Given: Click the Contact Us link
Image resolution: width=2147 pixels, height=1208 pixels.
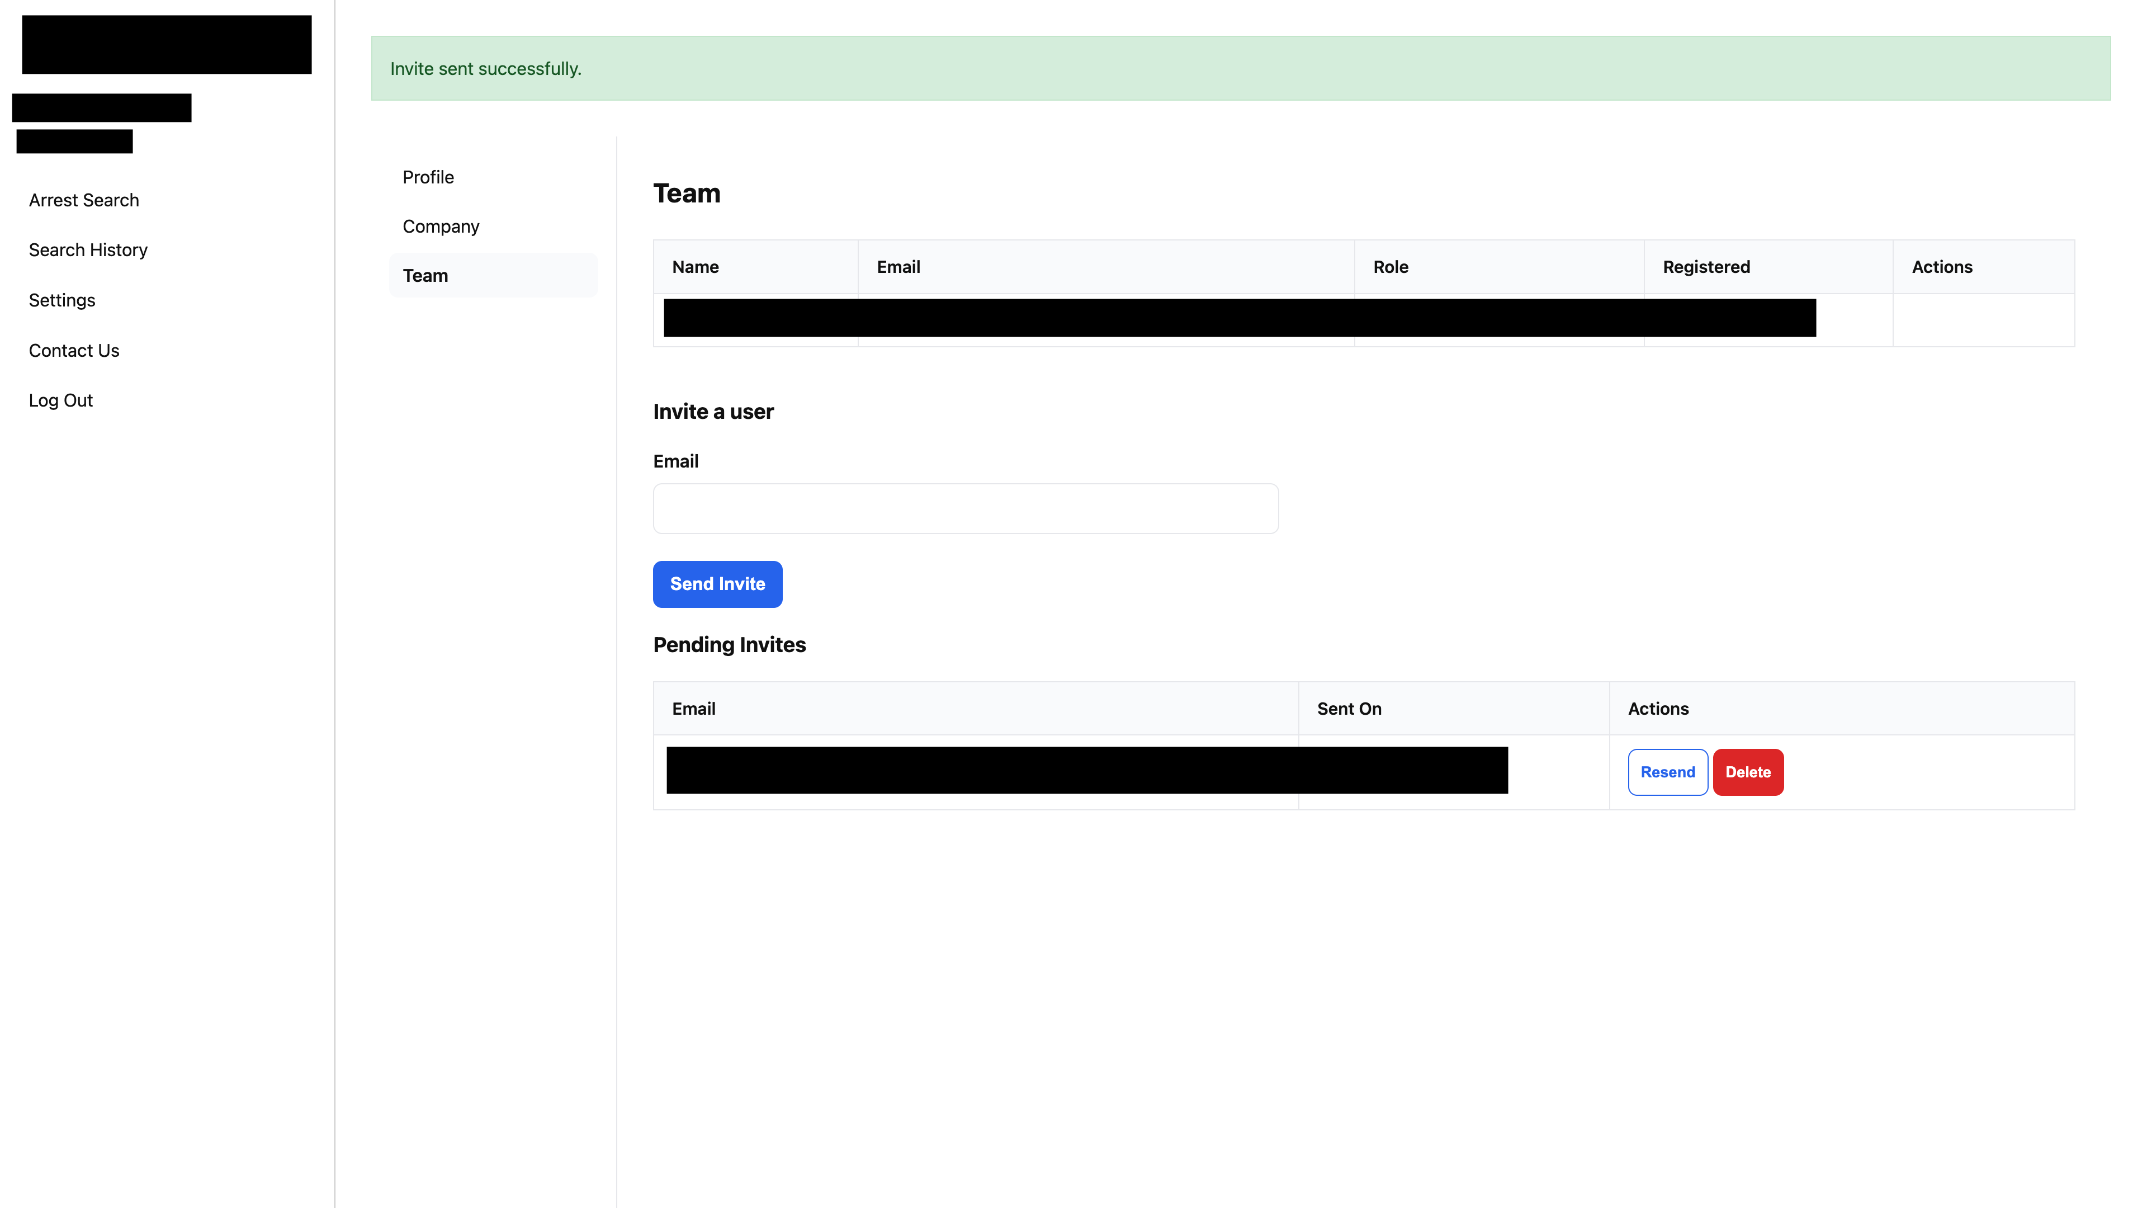Looking at the screenshot, I should pyautogui.click(x=73, y=350).
